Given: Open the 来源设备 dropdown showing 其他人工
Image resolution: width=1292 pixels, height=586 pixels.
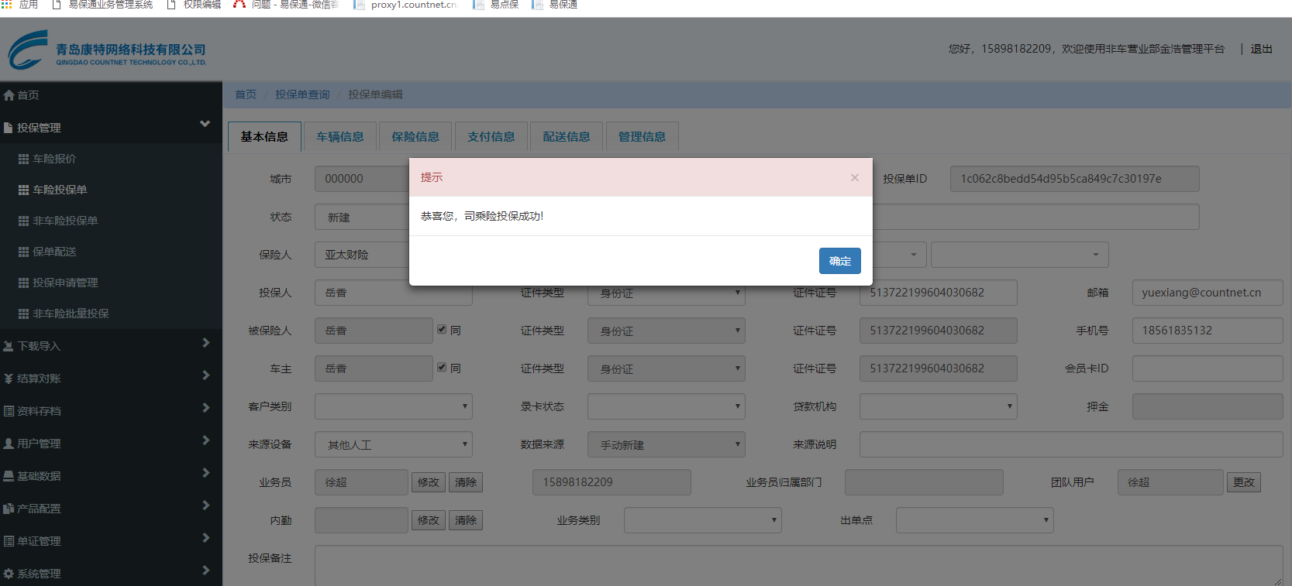Looking at the screenshot, I should [x=393, y=444].
